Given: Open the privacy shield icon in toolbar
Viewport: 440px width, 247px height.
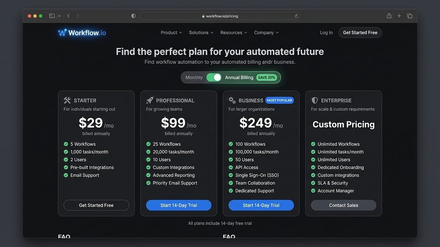Looking at the screenshot, I should tap(133, 16).
